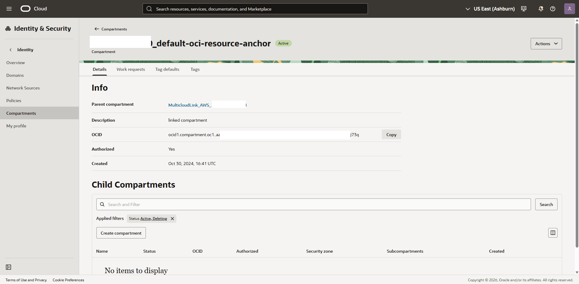Copy the compartment OCID

click(391, 135)
